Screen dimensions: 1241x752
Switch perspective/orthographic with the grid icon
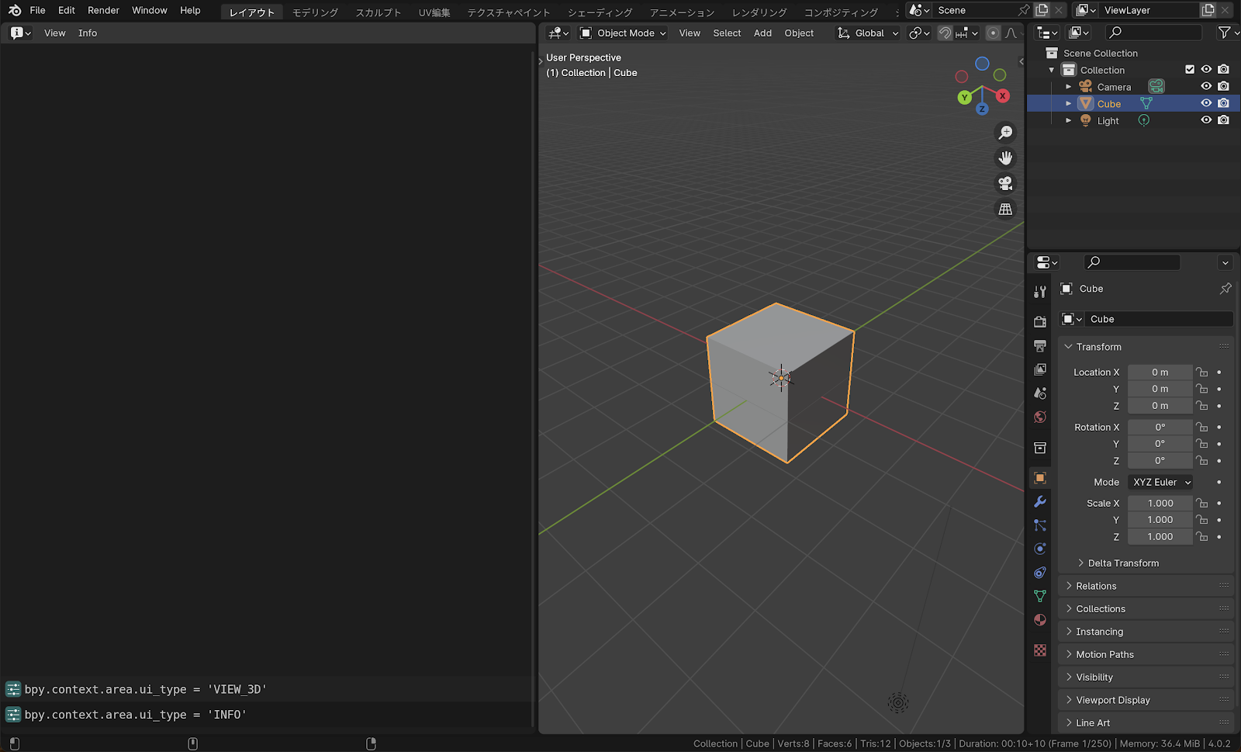click(1005, 210)
